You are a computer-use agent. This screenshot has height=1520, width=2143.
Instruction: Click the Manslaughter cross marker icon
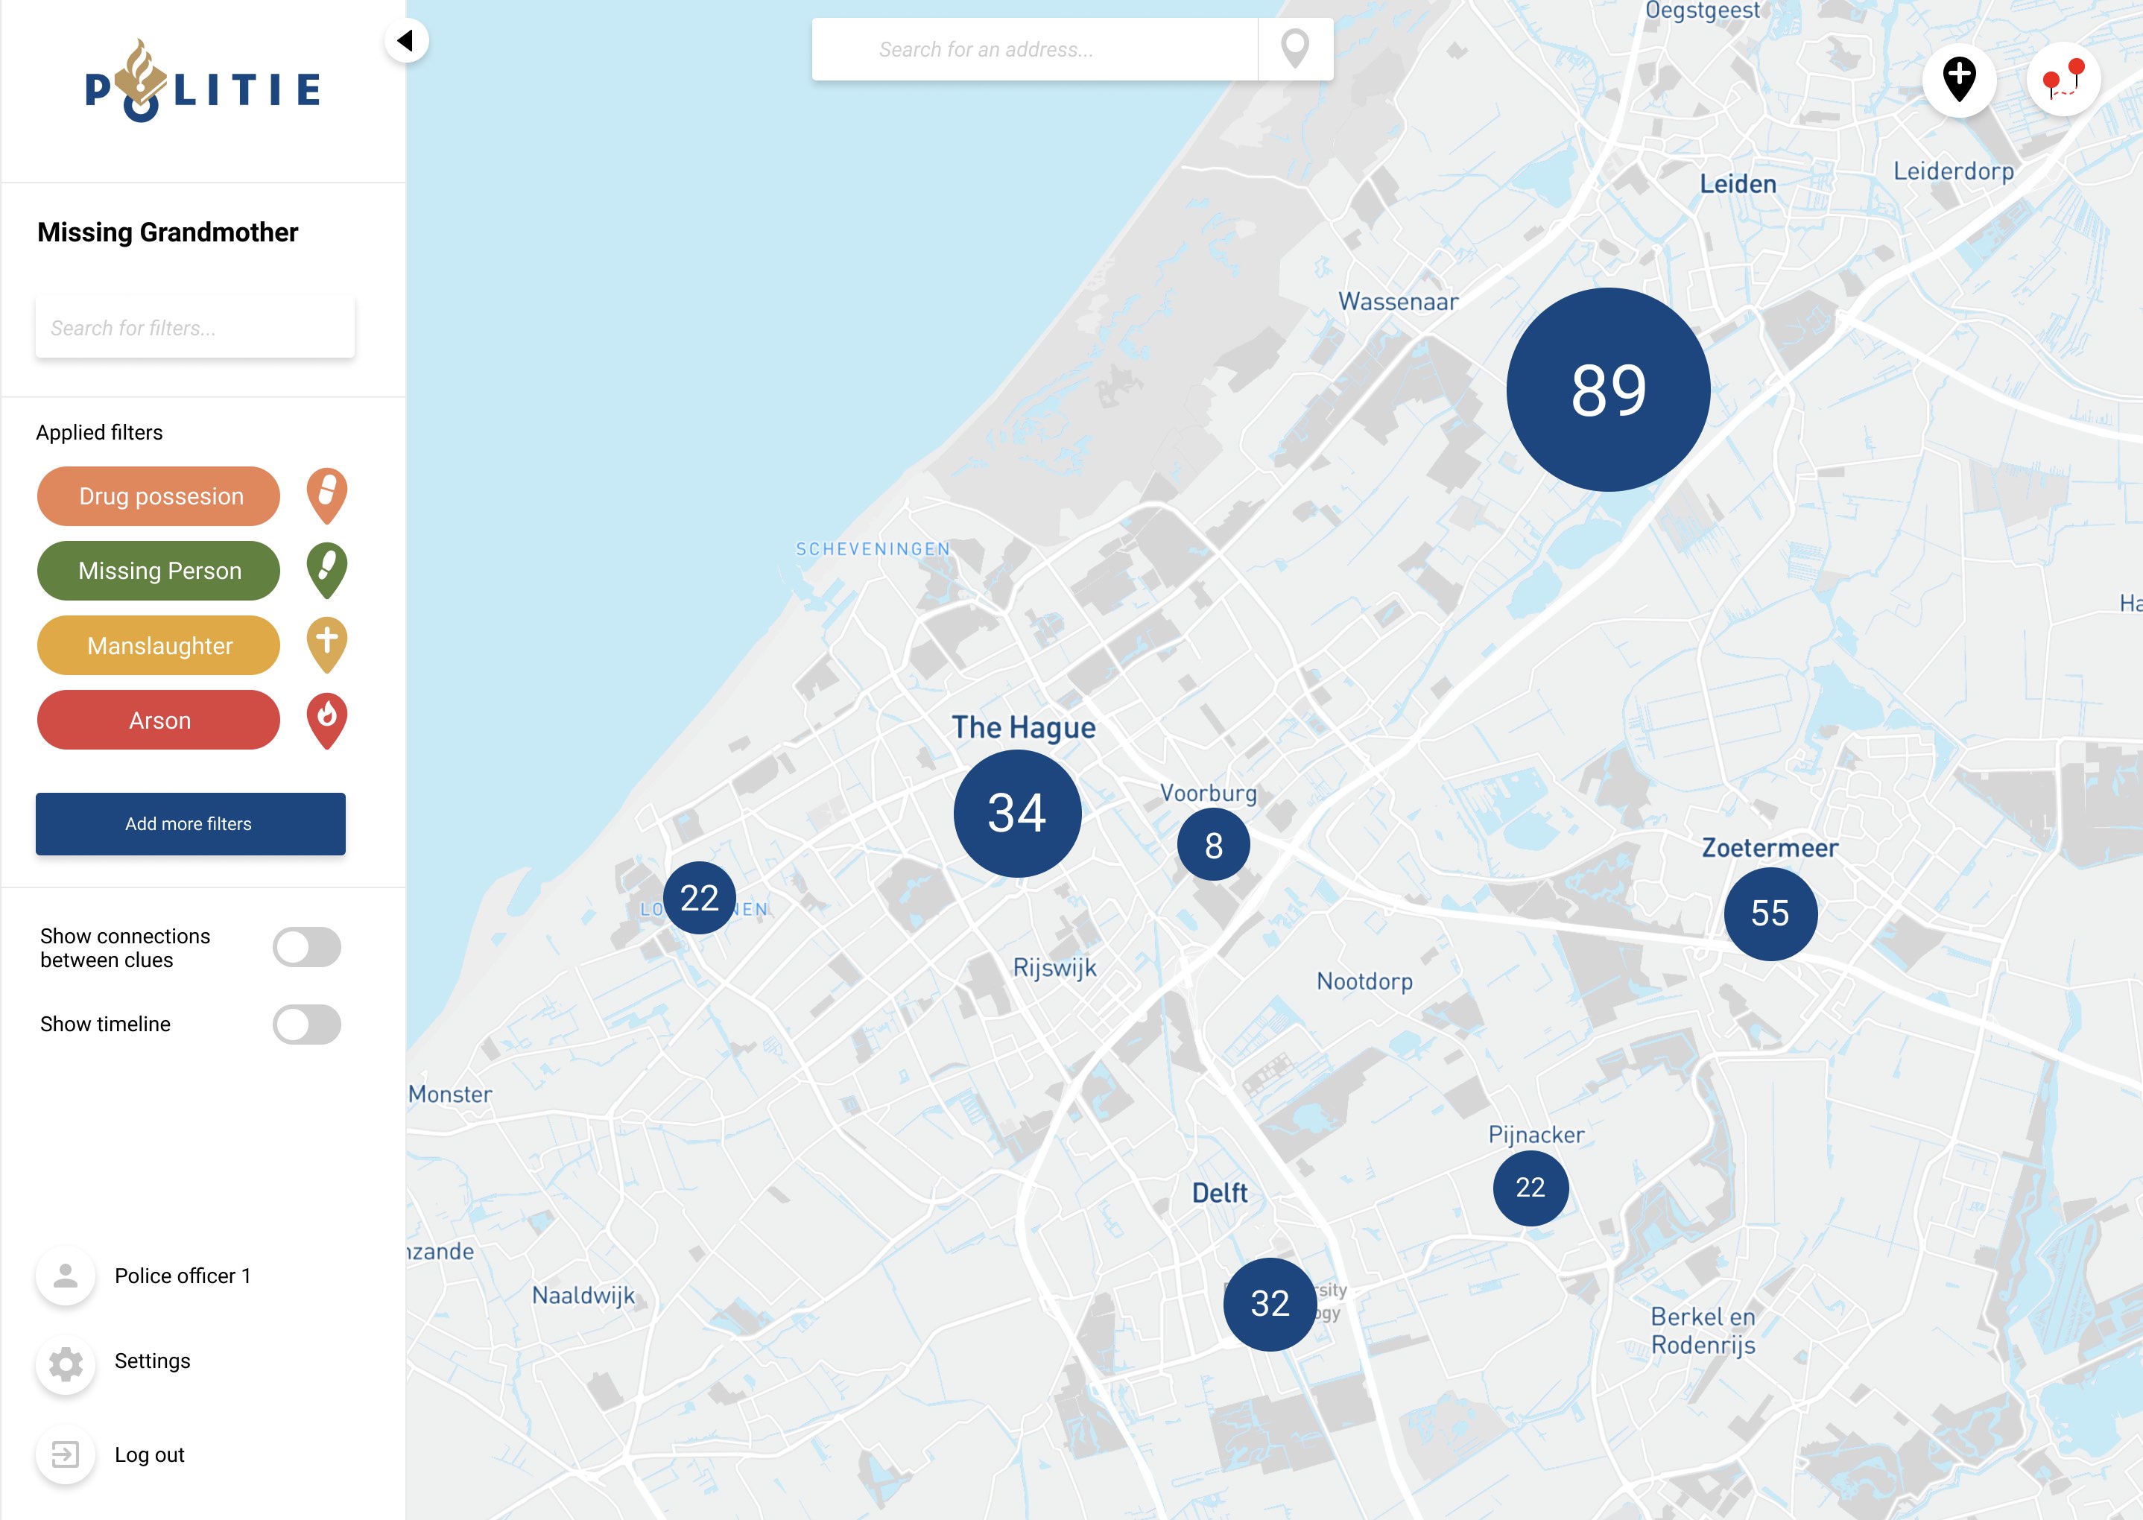[326, 643]
